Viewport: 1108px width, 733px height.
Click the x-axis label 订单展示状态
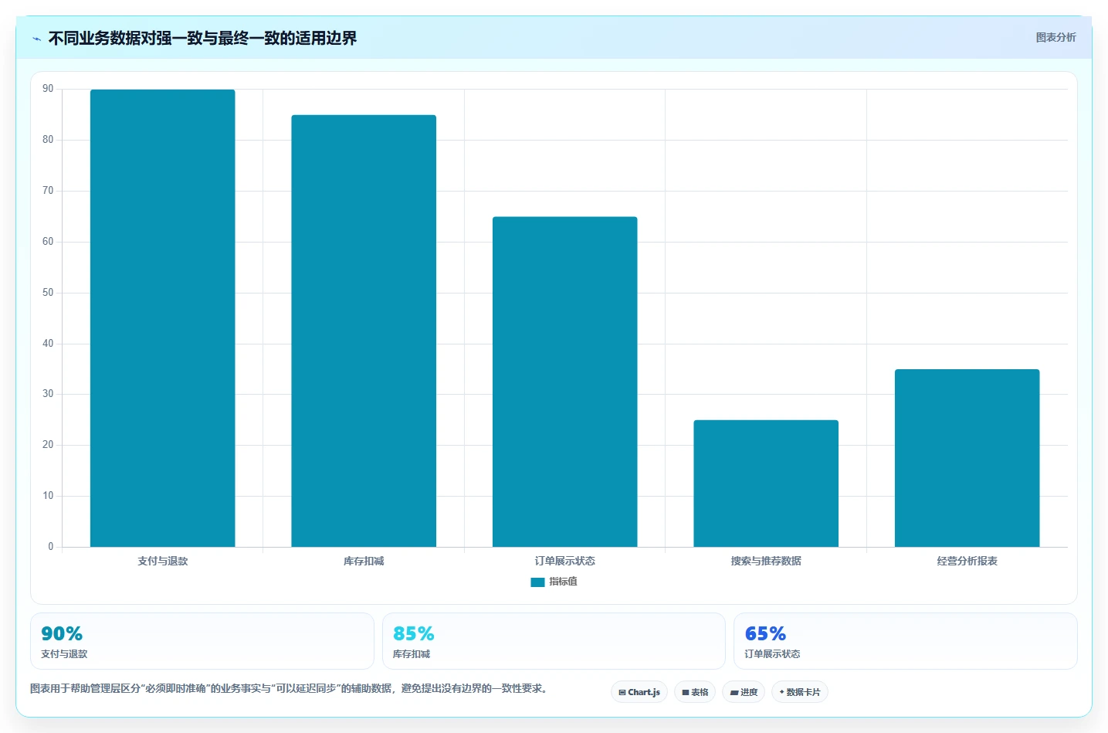[x=565, y=561]
